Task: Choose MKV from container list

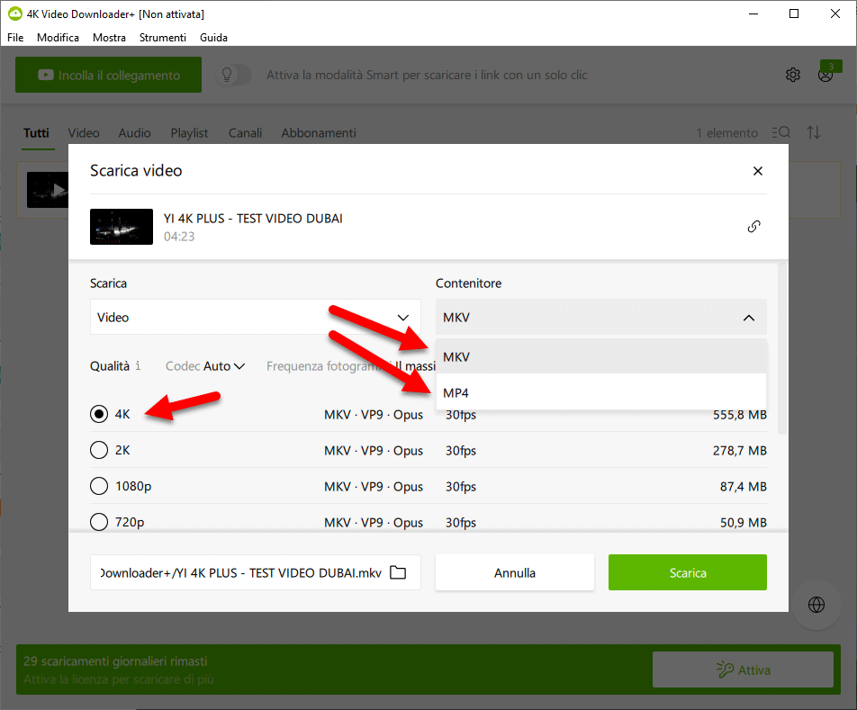Action: point(601,356)
